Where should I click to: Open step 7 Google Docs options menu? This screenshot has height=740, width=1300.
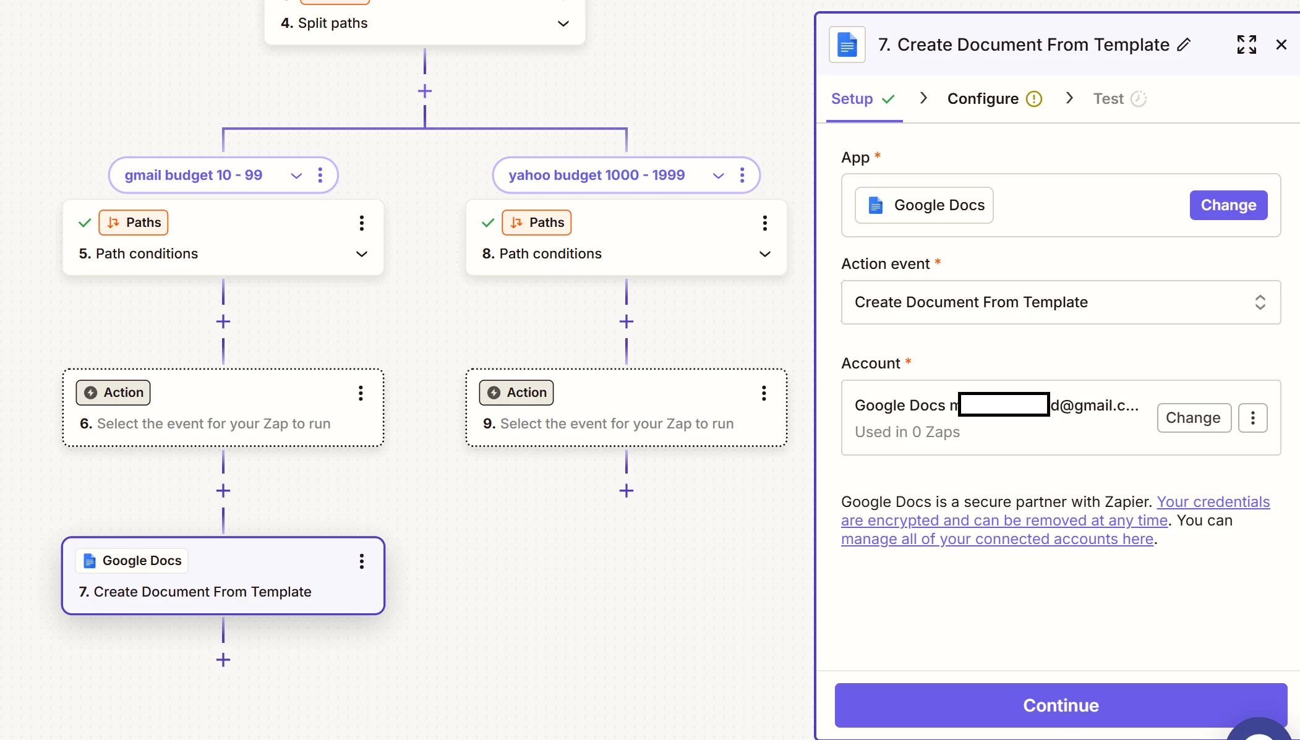pyautogui.click(x=361, y=561)
